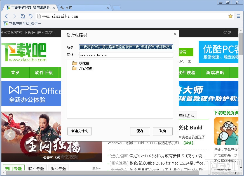
Task: Click the [新软速递] category tag
Action: pos(119,163)
